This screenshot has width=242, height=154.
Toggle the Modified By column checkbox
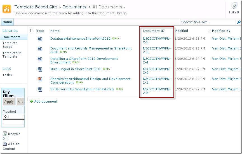[210, 31]
